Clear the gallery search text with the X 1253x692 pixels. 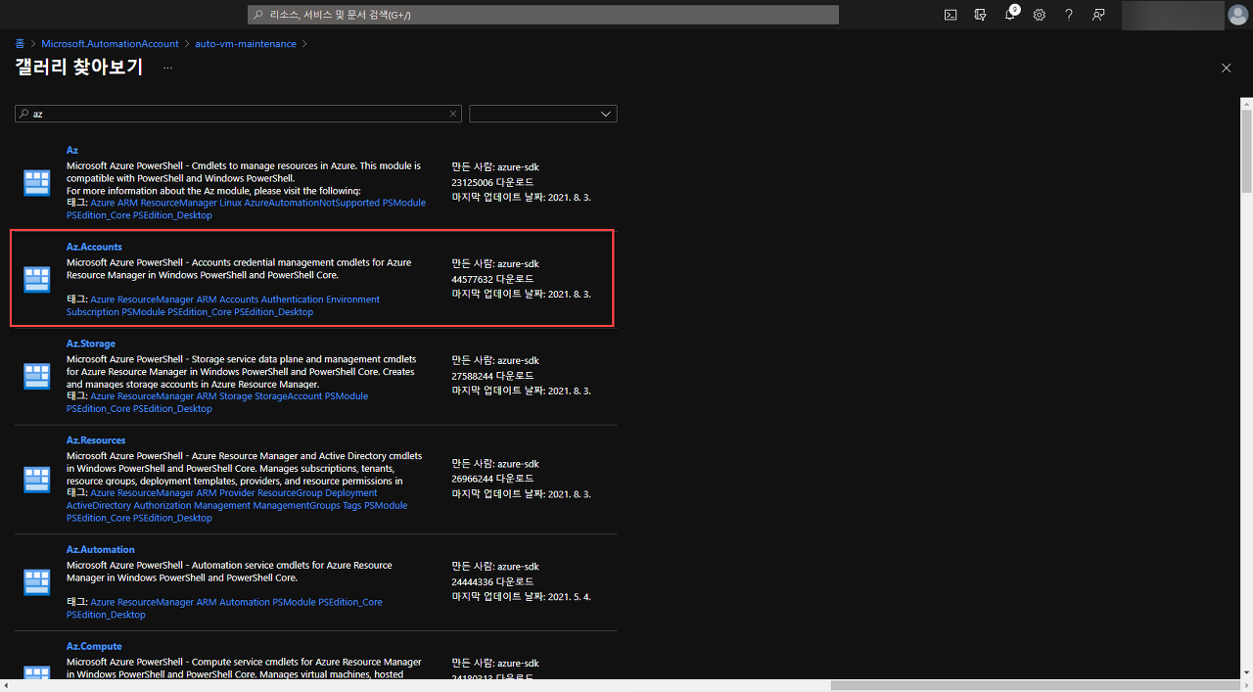tap(453, 114)
